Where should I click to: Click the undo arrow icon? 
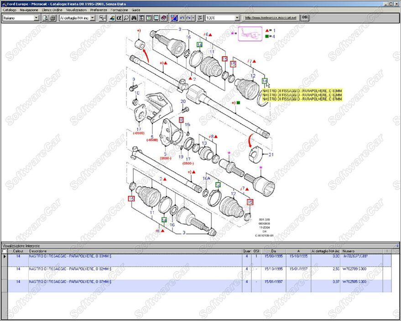pos(182,18)
